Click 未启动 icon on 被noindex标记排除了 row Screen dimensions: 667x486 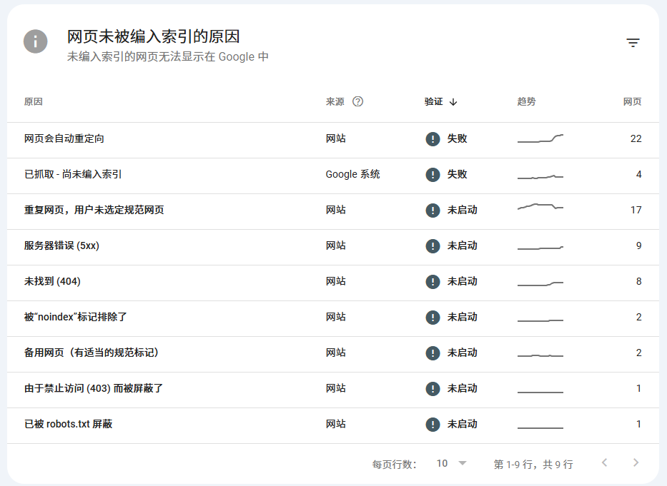433,317
